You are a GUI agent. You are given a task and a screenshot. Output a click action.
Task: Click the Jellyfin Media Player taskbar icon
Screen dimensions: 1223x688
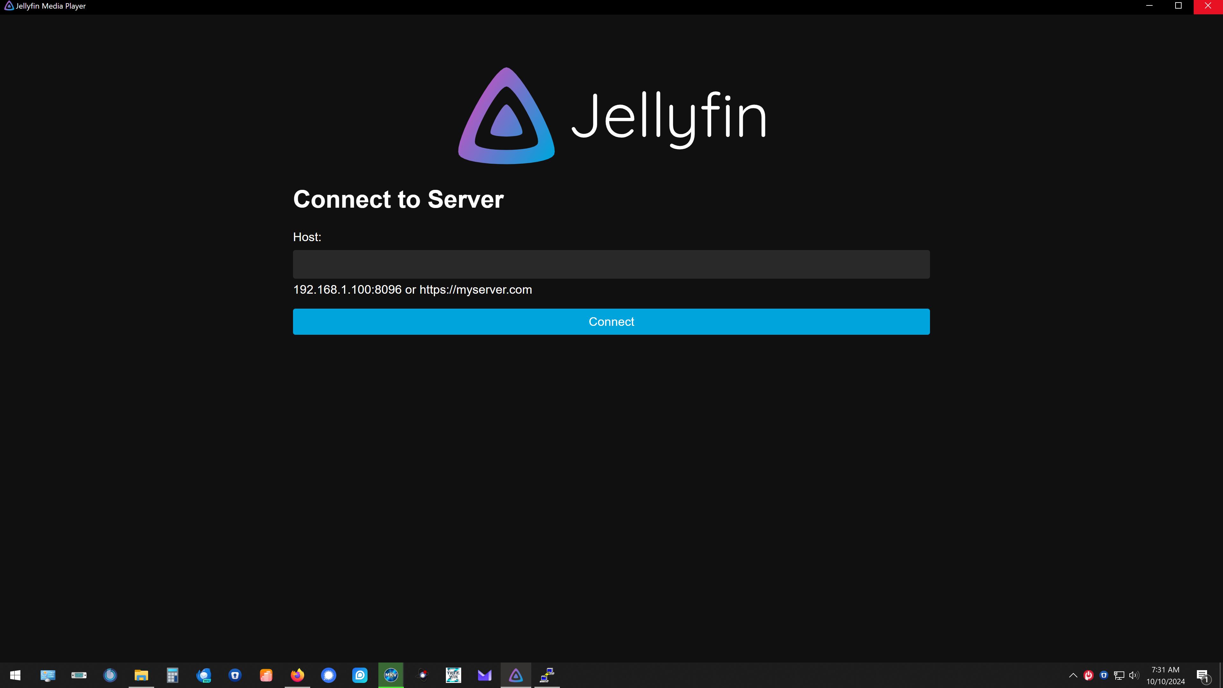516,675
